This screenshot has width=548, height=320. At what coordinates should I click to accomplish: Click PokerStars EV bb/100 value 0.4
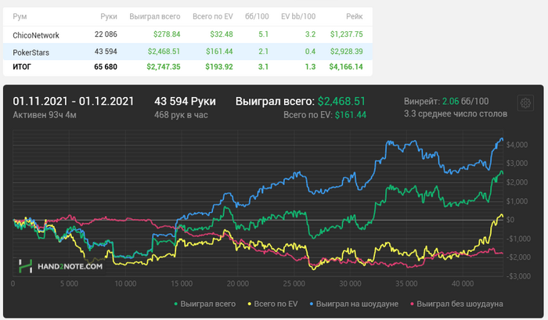tap(310, 52)
